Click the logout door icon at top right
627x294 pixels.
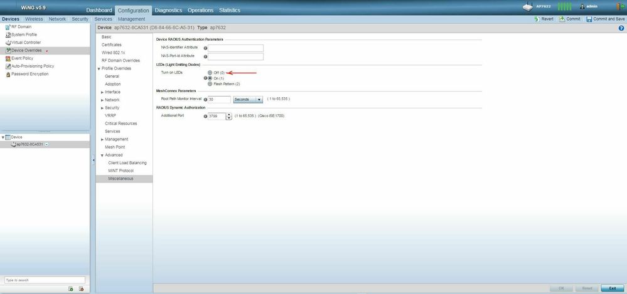pyautogui.click(x=620, y=6)
